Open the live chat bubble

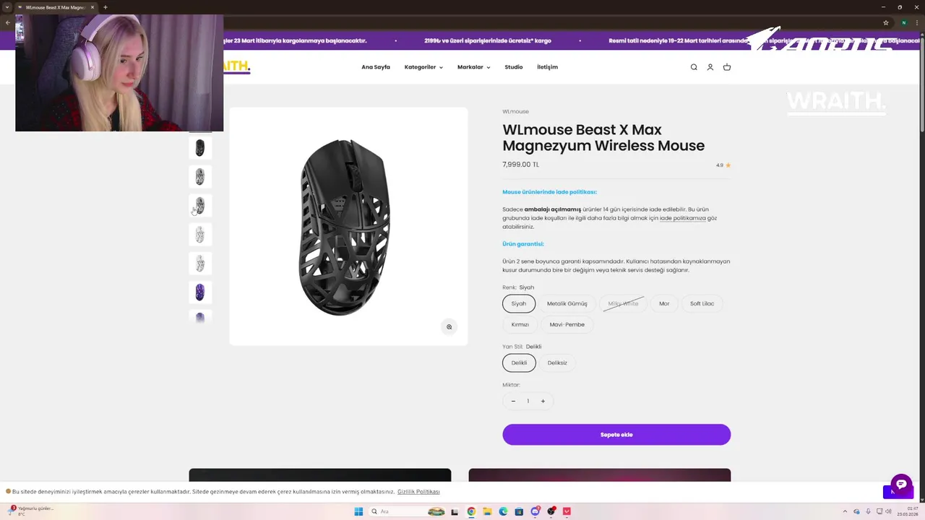pos(901,484)
